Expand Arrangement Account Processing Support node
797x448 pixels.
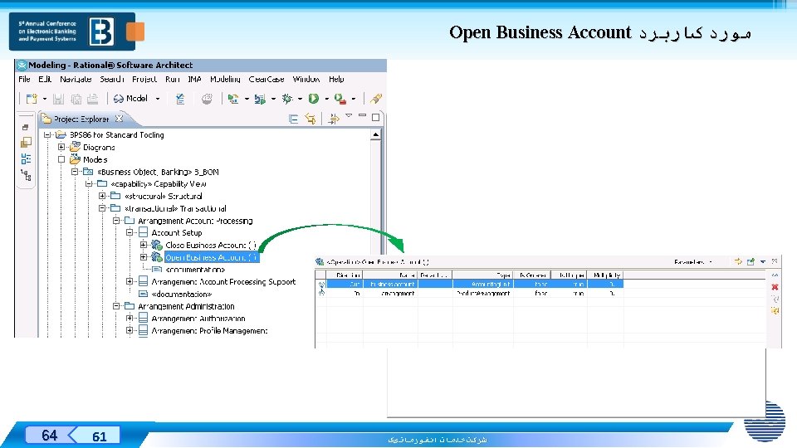[x=130, y=281]
